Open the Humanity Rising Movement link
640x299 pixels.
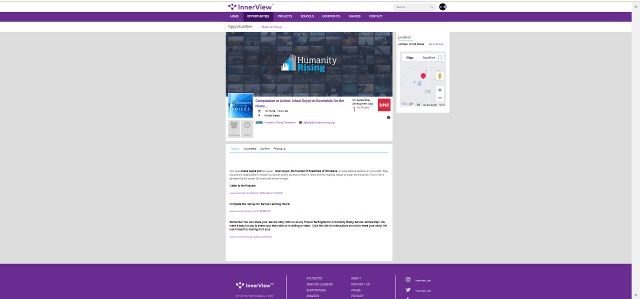(x=280, y=122)
